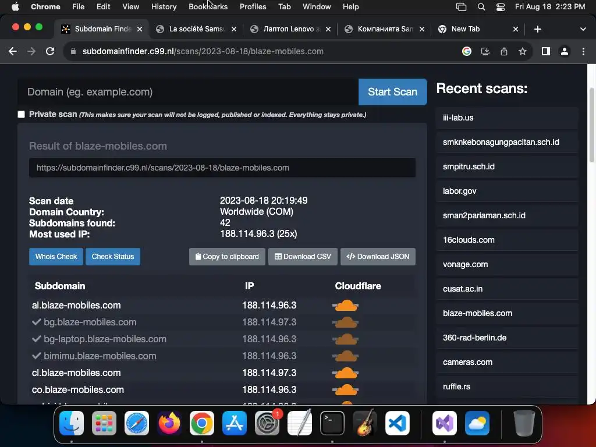Screen dimensions: 596x447
Task: Open the iii-lab.us recent scan
Action: [x=507, y=118]
